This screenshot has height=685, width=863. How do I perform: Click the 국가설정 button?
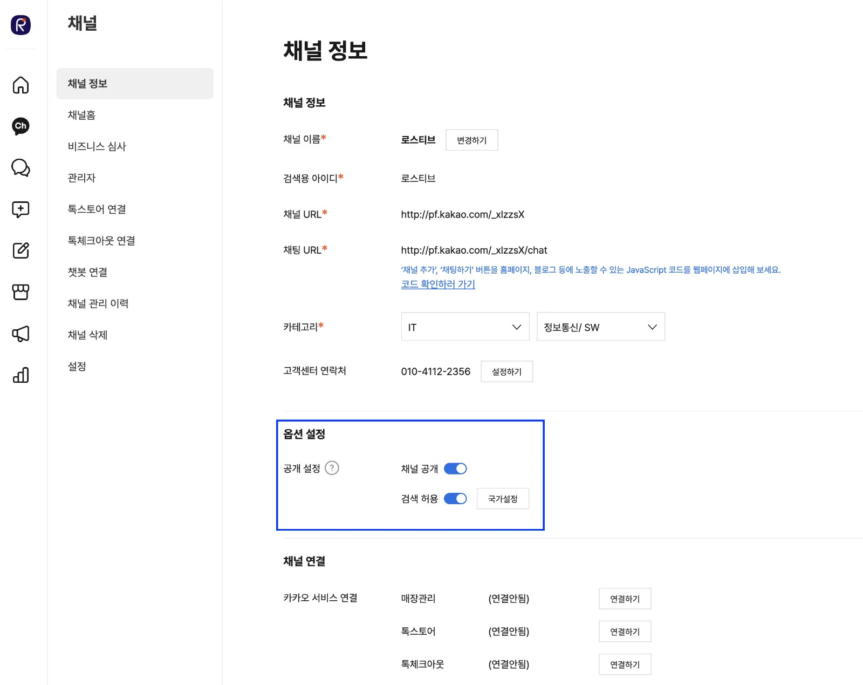point(503,499)
